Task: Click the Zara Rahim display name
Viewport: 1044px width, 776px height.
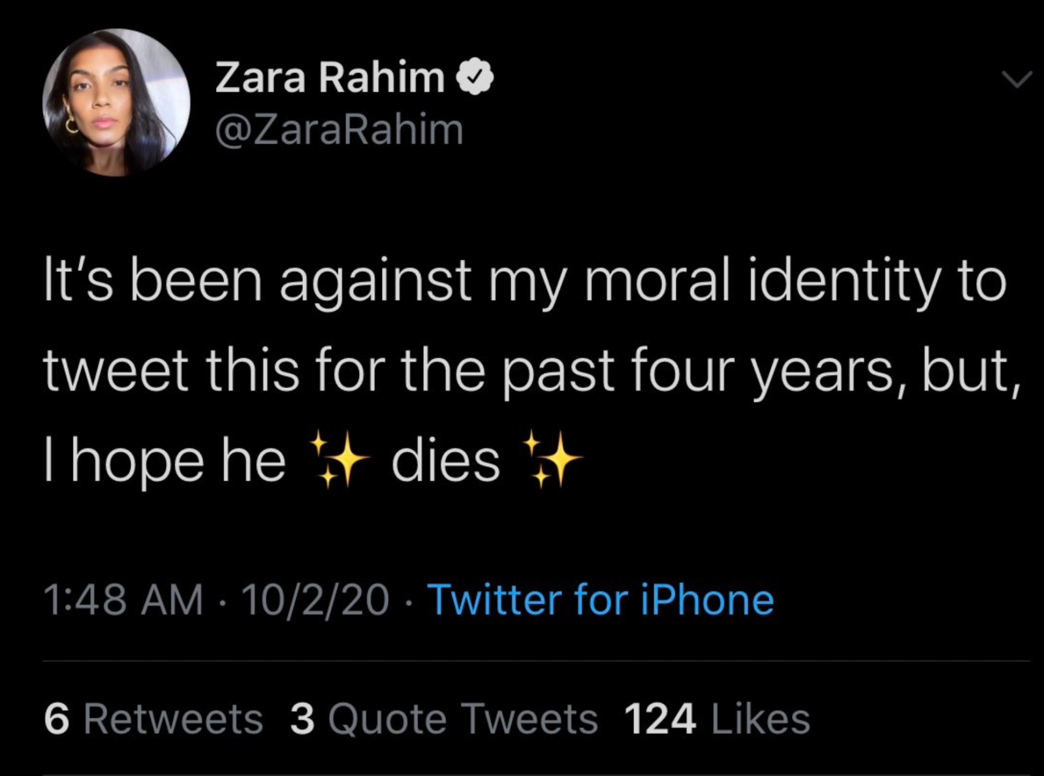Action: click(x=330, y=78)
